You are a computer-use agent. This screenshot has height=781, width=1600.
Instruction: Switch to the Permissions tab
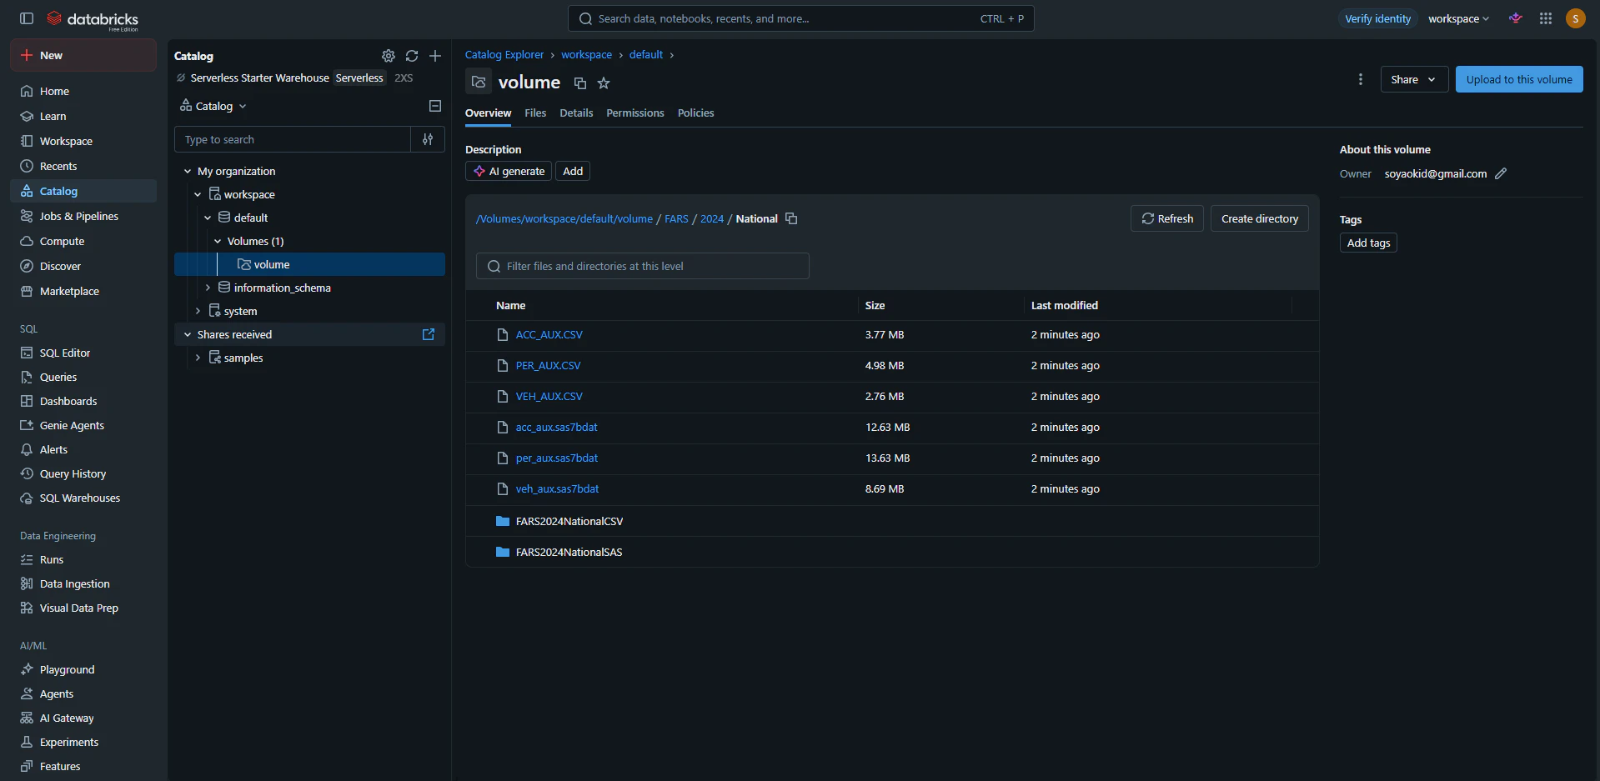pos(635,113)
